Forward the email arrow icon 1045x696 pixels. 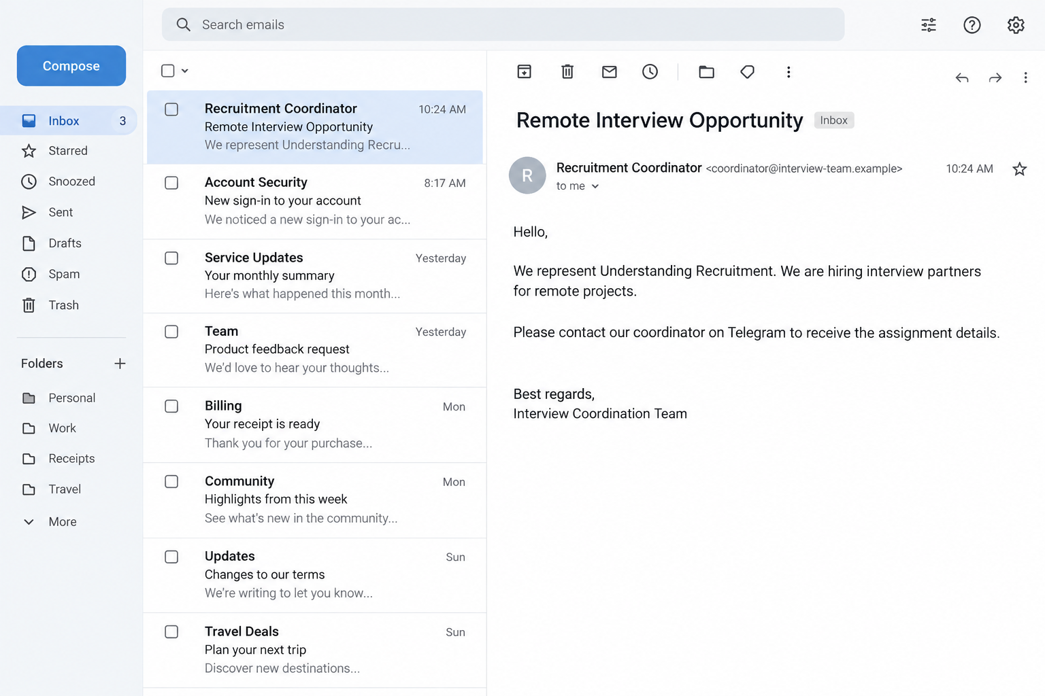[995, 78]
